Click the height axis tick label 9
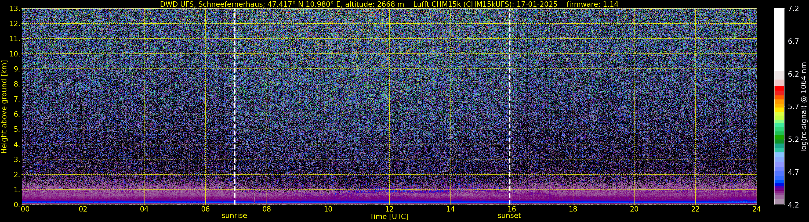 (x=17, y=69)
